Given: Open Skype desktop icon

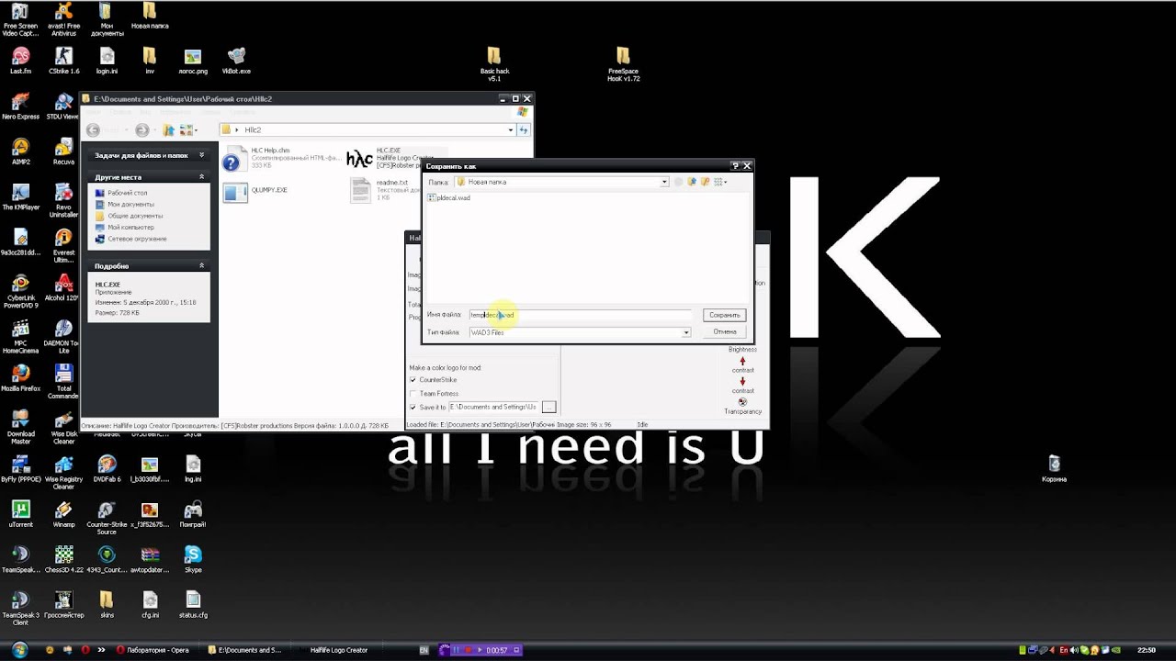Looking at the screenshot, I should pos(193,557).
